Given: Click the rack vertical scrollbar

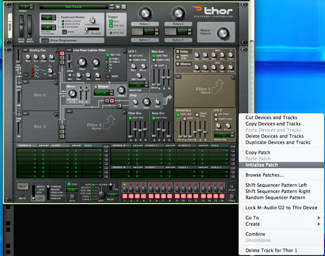Looking at the screenshot, I should (252, 77).
